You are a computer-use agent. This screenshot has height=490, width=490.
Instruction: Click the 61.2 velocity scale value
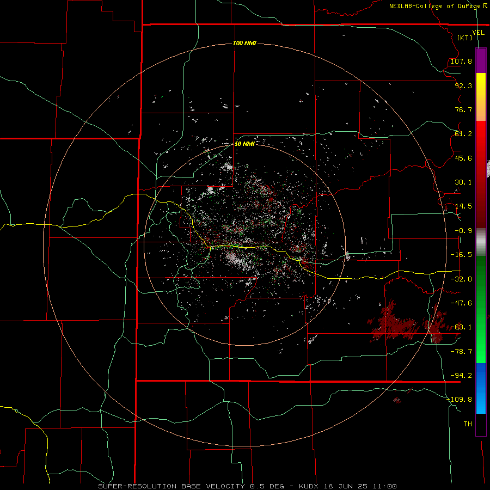(x=463, y=134)
